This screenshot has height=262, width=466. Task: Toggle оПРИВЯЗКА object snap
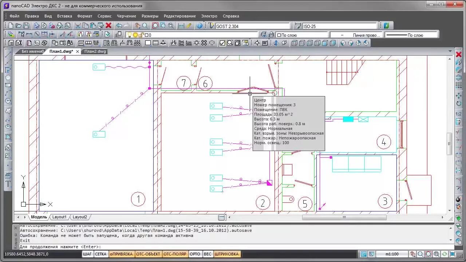pos(121,254)
